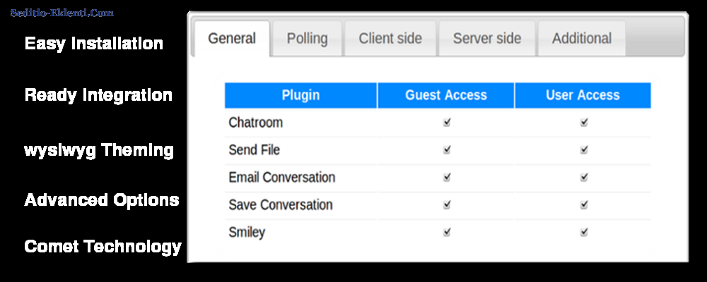Viewport: 707px width, 282px height.
Task: Switch to the General tab
Action: click(232, 39)
